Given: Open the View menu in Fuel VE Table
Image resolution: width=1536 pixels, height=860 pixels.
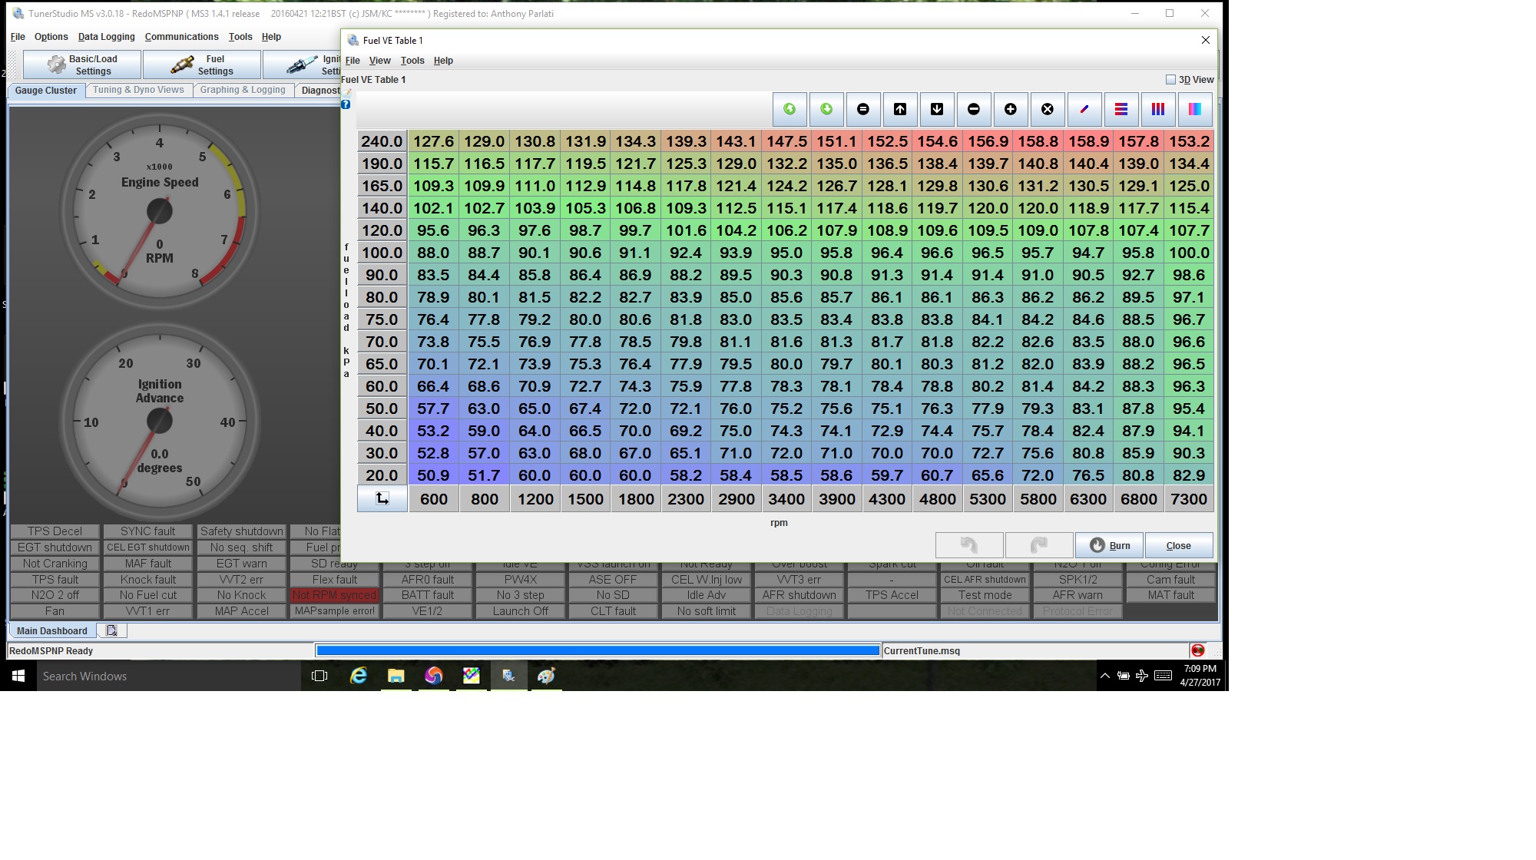Looking at the screenshot, I should click(379, 61).
